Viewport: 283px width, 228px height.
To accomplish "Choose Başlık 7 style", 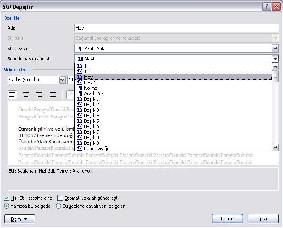I will click(173, 132).
